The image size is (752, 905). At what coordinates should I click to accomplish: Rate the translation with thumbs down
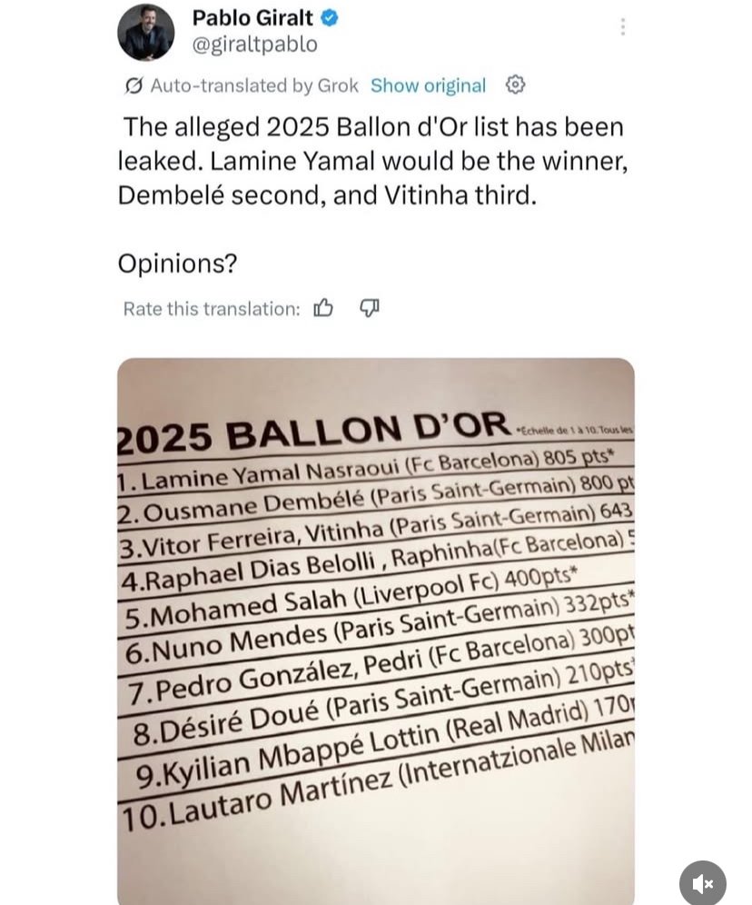[369, 309]
